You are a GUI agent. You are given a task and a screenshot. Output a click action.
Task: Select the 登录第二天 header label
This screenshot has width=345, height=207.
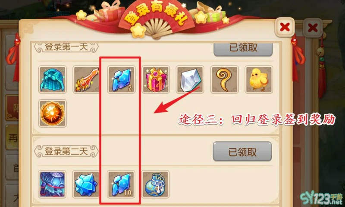tap(66, 151)
